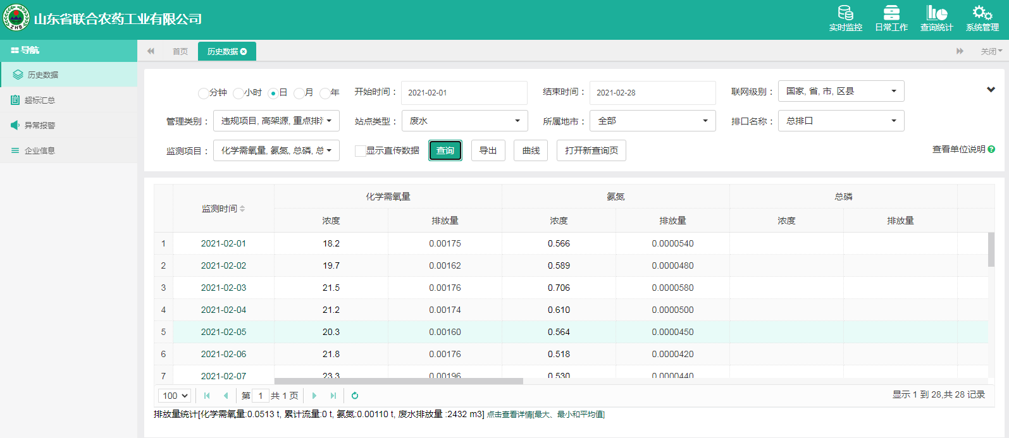Image resolution: width=1009 pixels, height=438 pixels.
Task: Click the refresh icon in pagination bar
Action: tap(355, 396)
